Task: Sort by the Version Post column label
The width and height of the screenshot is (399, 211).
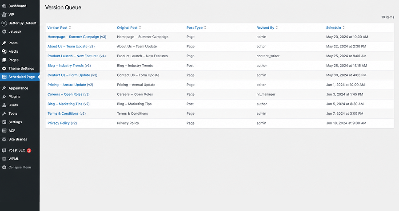Action: [x=57, y=27]
